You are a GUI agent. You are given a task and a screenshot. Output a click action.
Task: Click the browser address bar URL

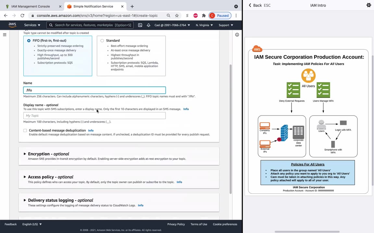97,16
